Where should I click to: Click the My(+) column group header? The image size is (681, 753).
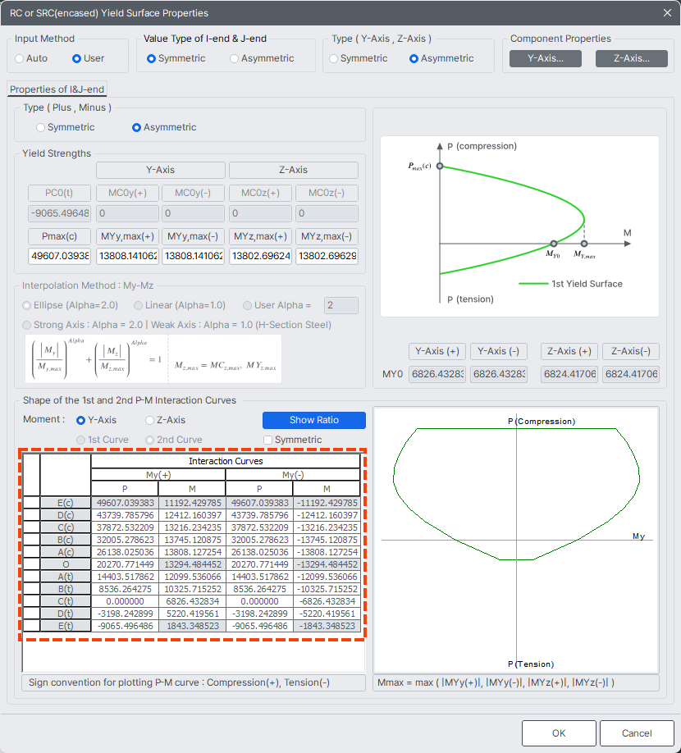click(158, 475)
